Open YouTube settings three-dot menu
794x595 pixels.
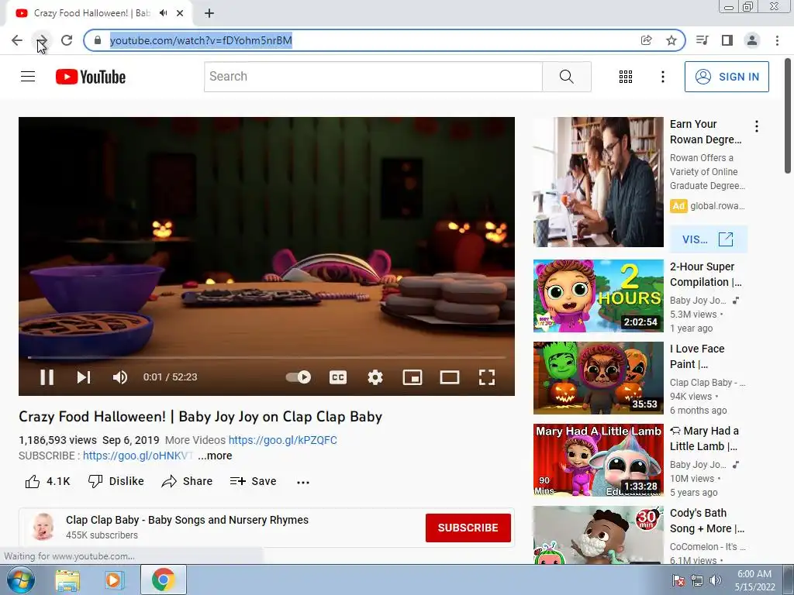663,77
